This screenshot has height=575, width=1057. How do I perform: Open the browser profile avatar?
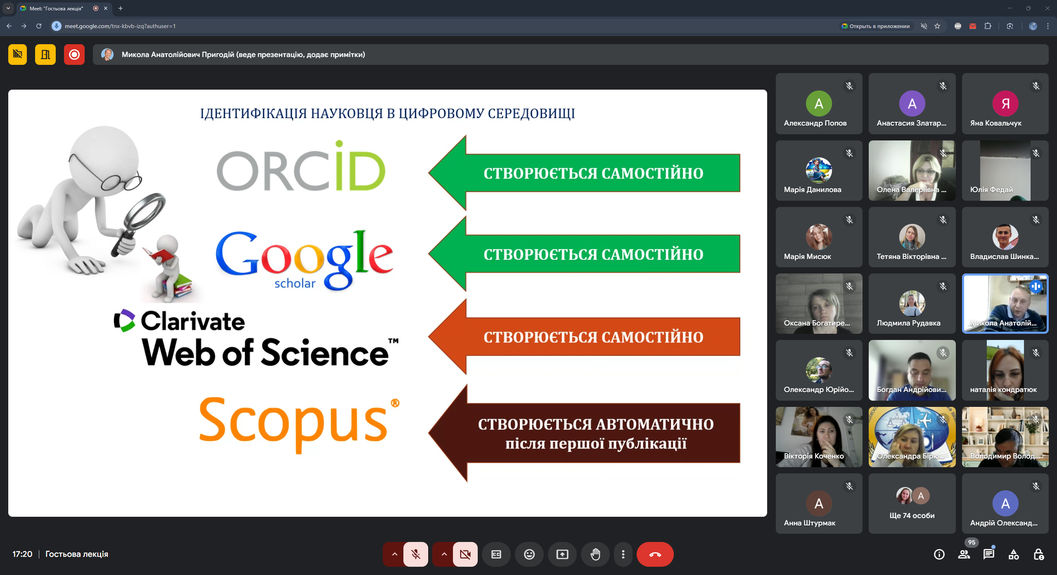(x=1033, y=26)
